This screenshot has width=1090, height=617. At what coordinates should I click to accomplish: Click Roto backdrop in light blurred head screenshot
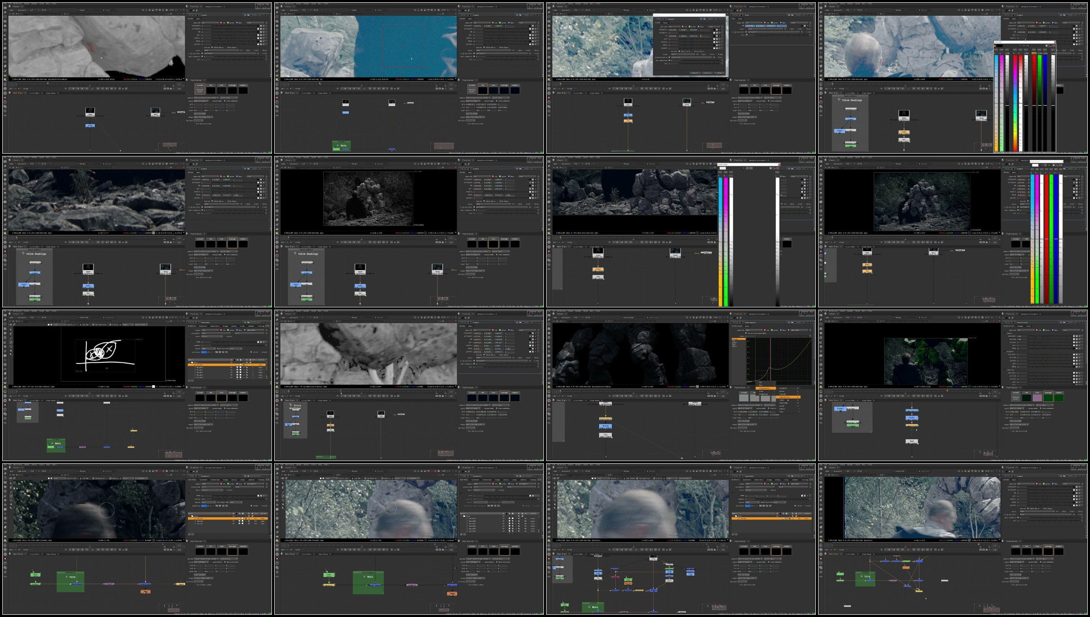[369, 582]
